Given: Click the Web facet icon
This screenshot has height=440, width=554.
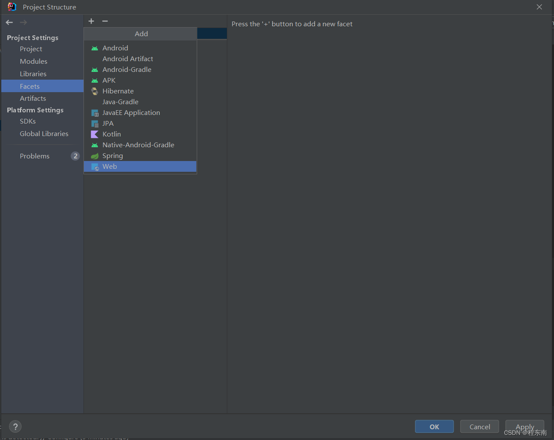Looking at the screenshot, I should (x=95, y=167).
